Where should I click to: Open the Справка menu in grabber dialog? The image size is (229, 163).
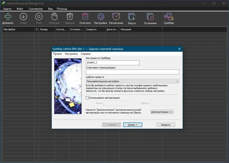point(86,54)
